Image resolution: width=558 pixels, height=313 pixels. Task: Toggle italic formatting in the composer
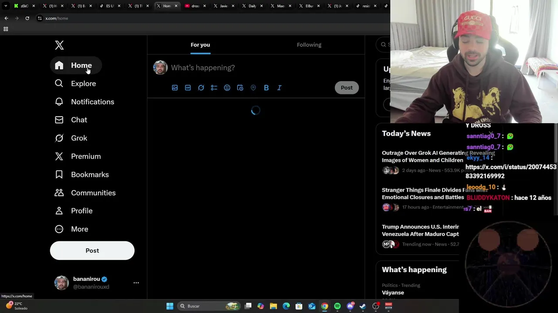point(279,88)
